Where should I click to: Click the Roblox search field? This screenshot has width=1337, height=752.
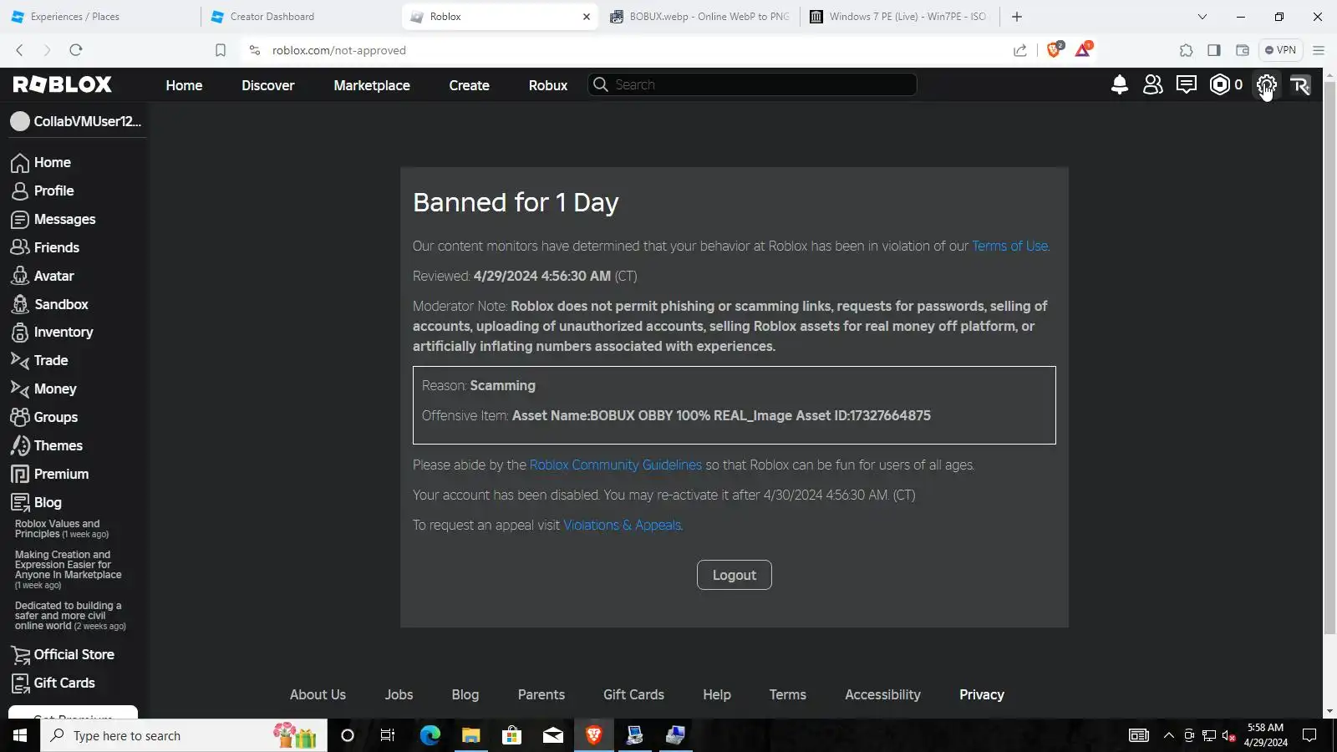click(753, 84)
